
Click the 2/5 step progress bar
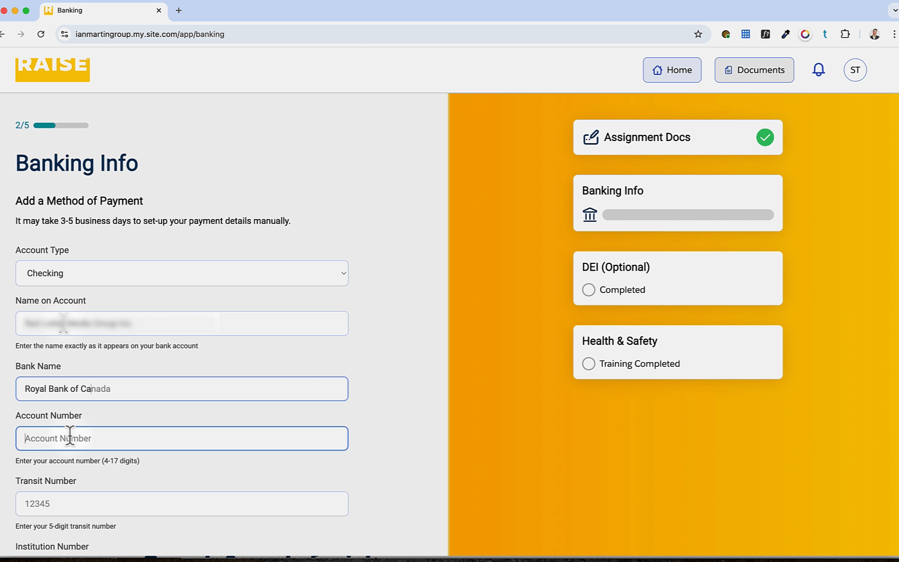click(61, 125)
